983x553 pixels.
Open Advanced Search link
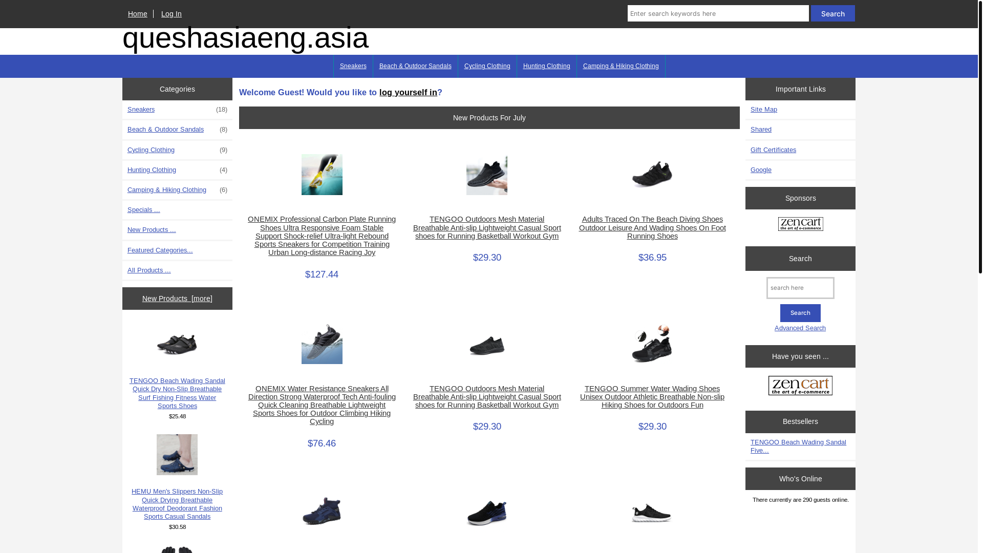[800, 328]
